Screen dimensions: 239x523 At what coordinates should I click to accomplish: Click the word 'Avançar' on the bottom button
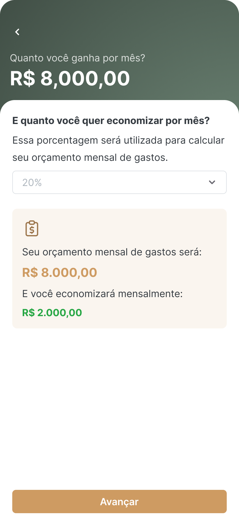[119, 502]
